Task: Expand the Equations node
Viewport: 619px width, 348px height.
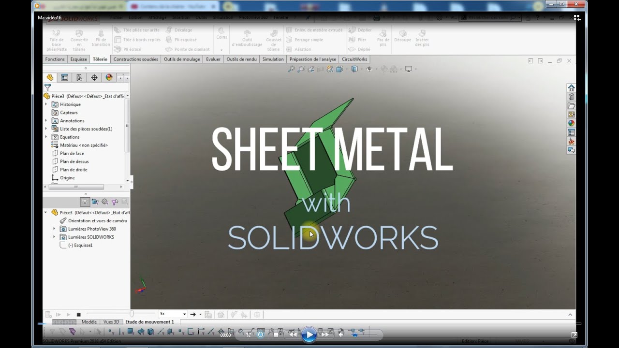Action: (46, 137)
